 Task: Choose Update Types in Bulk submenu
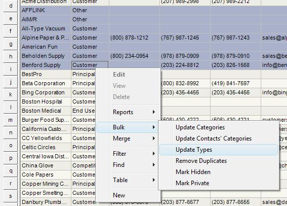click(219, 150)
